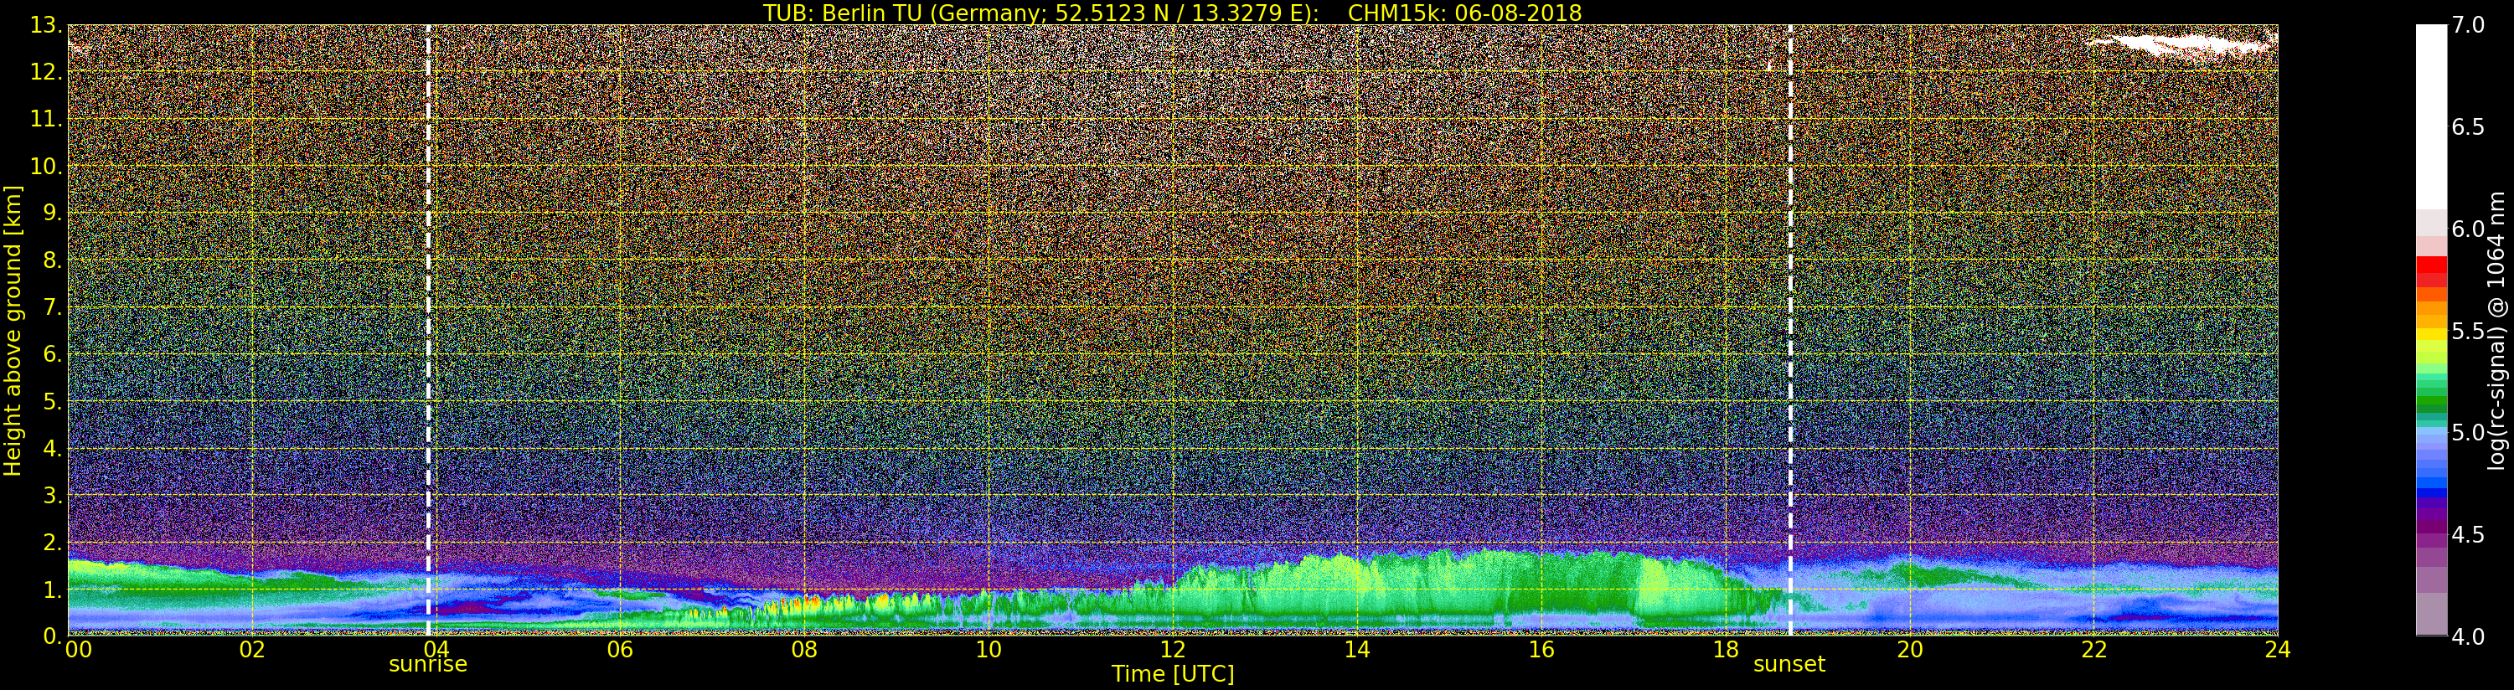Click the '11.' height axis tick label
Viewport: 2514px width, 690px height.
[x=46, y=119]
